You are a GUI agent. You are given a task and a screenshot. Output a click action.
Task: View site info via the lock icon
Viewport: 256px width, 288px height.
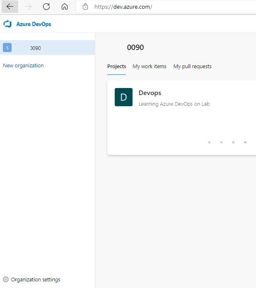click(85, 7)
